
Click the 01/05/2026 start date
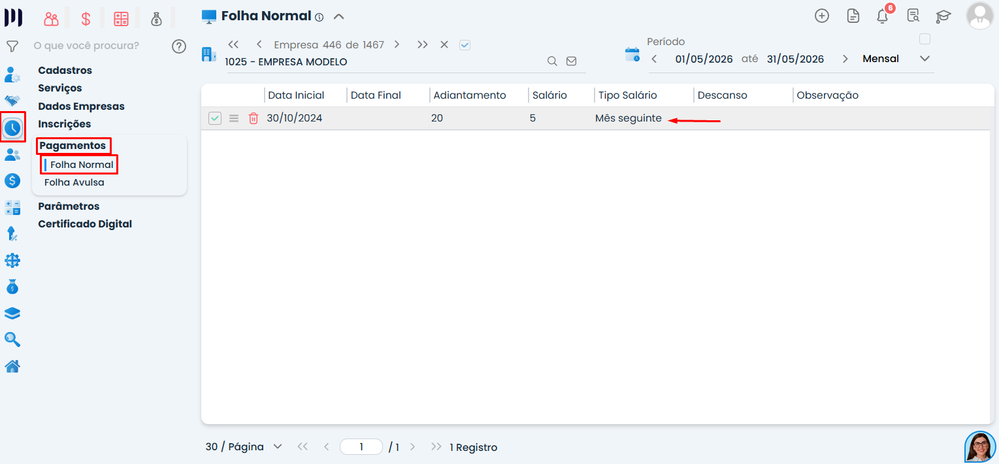tap(704, 59)
